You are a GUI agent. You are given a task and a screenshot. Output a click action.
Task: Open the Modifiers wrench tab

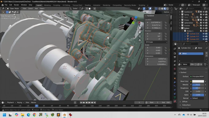(175, 82)
